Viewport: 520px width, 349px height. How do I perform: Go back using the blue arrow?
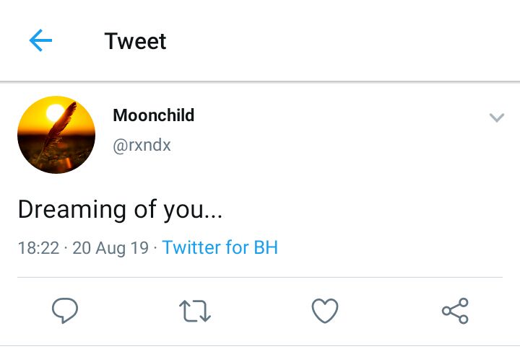pos(40,40)
